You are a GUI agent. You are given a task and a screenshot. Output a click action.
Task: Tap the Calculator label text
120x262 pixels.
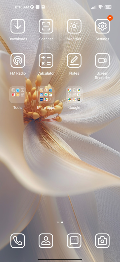(x=46, y=73)
